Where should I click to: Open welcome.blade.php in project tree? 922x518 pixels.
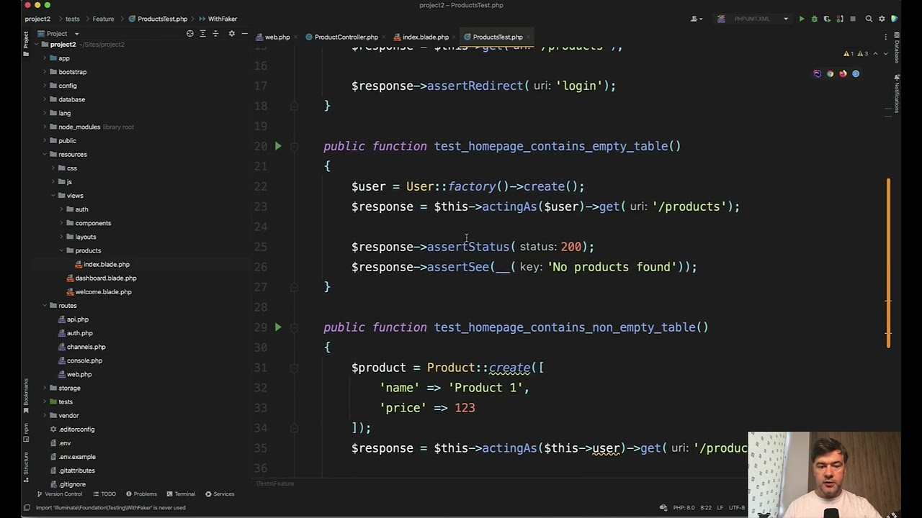tap(99, 292)
